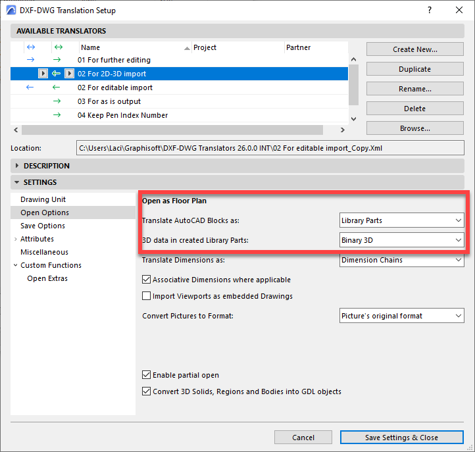Click the Project column header
This screenshot has height=452, width=475.
coord(238,47)
